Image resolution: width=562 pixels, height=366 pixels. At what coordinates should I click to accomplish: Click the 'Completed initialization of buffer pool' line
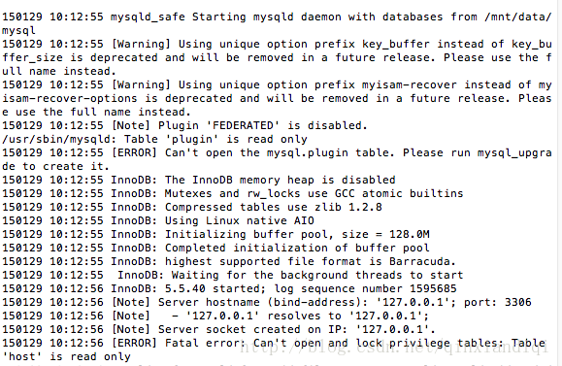(215, 249)
